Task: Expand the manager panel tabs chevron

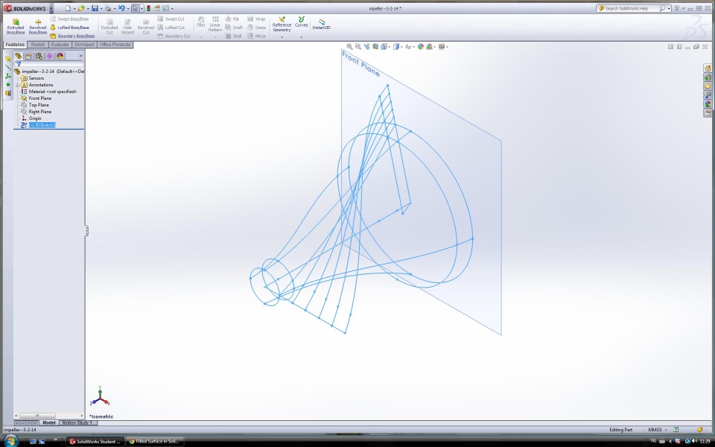Action: tap(80, 56)
